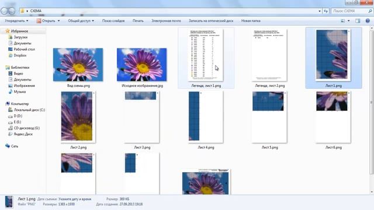The height and width of the screenshot is (210, 374).
Task: Select the Лист 2.png thumbnail
Action: [x=78, y=117]
